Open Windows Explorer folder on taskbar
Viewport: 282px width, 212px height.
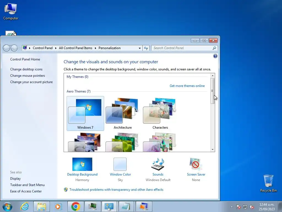click(42, 206)
